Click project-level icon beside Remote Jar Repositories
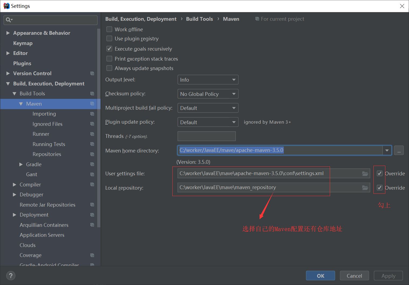Viewport: 409px width, 285px height. [92, 205]
